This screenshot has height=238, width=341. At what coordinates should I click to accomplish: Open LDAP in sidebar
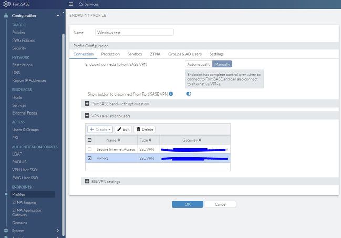[17, 154]
